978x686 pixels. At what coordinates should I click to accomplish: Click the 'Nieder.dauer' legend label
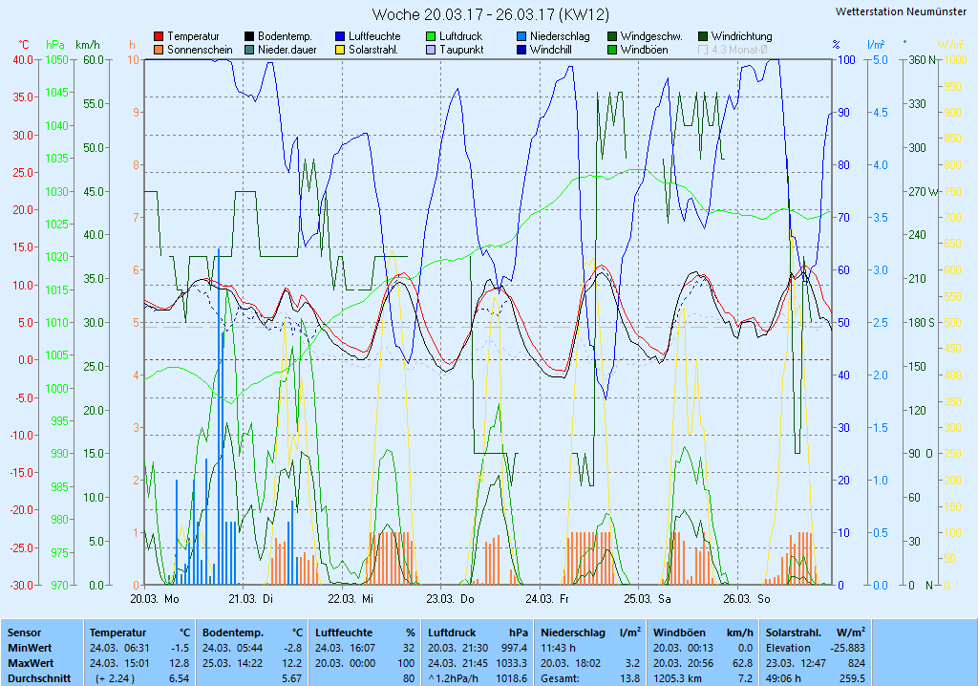pyautogui.click(x=287, y=50)
